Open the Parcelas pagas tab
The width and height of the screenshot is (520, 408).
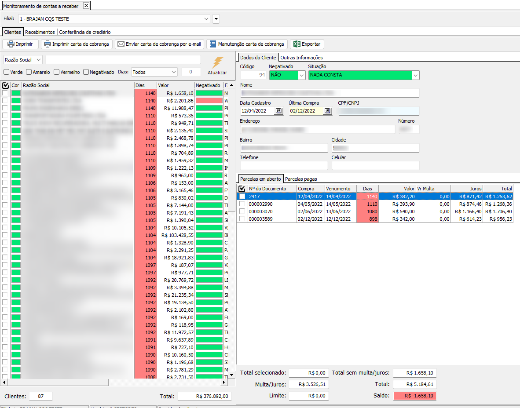pyautogui.click(x=301, y=179)
